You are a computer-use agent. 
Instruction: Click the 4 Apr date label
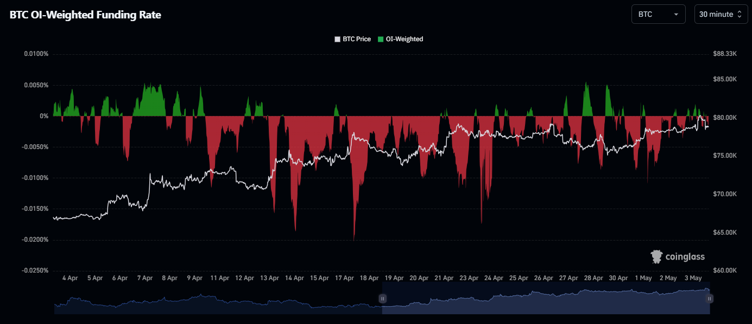coord(70,278)
